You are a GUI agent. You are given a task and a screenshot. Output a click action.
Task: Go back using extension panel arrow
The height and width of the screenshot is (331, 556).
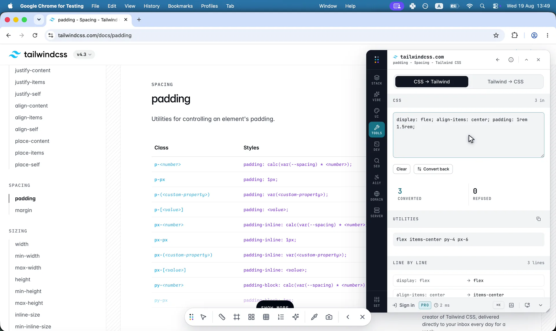(x=498, y=60)
